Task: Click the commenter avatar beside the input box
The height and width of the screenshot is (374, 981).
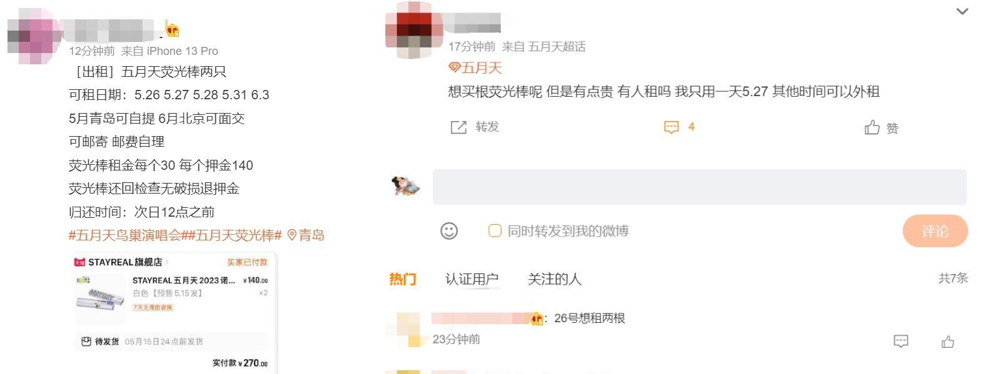Action: click(x=406, y=185)
